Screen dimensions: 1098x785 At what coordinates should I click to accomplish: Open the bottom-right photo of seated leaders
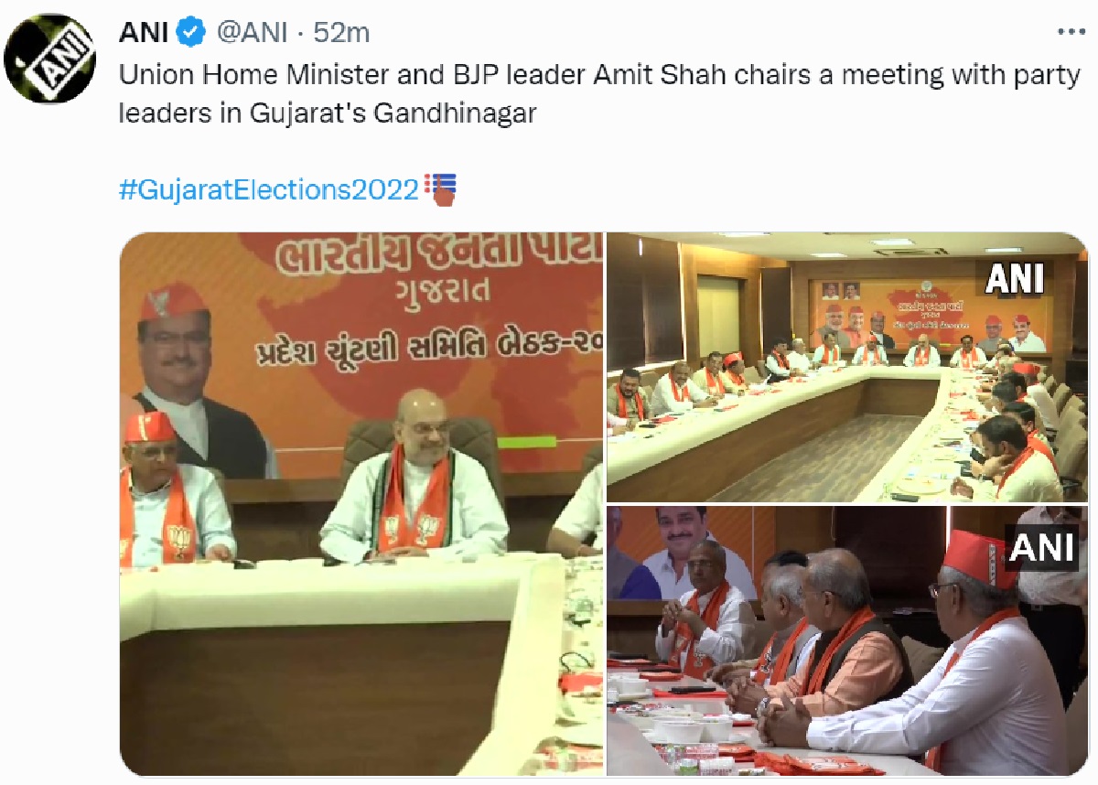(847, 641)
